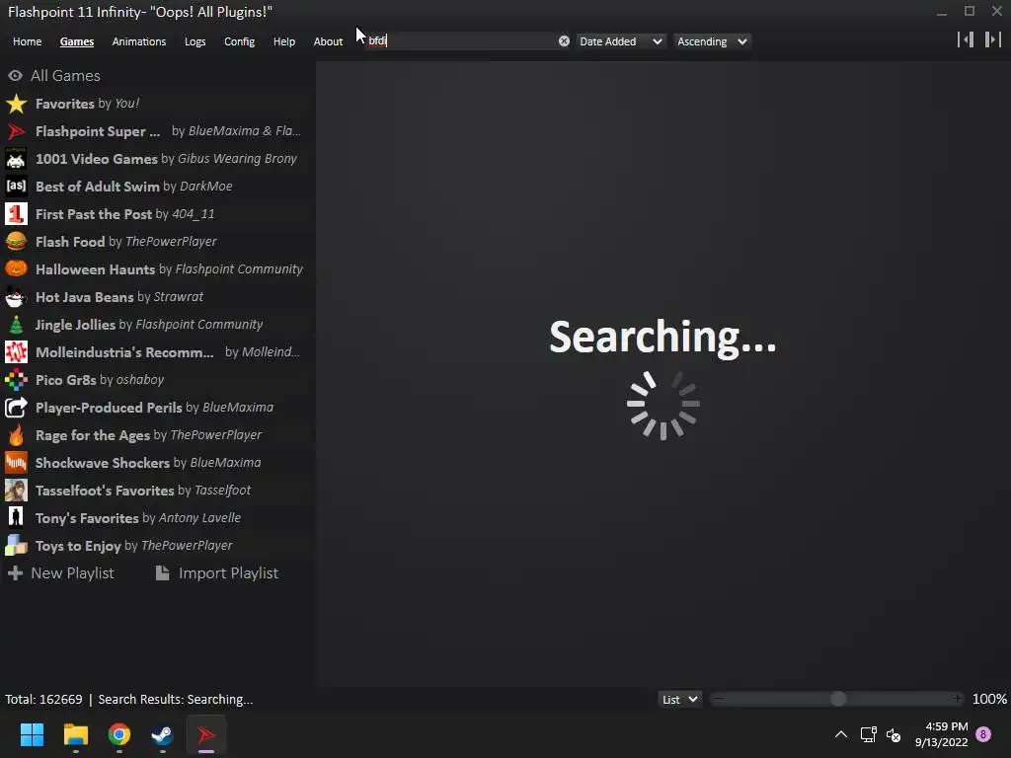Image resolution: width=1011 pixels, height=758 pixels.
Task: Click the zoom scale slider handle
Action: point(837,700)
